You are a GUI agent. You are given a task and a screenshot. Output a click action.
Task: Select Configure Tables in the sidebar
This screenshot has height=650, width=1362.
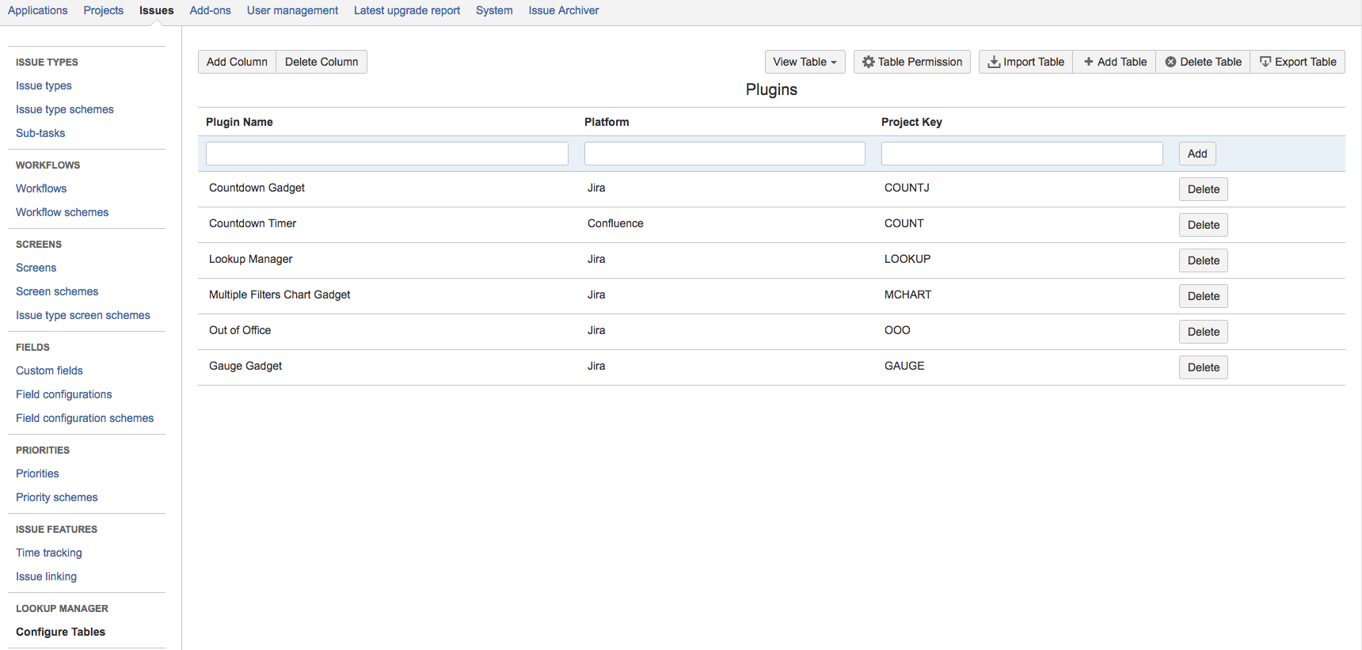(60, 632)
